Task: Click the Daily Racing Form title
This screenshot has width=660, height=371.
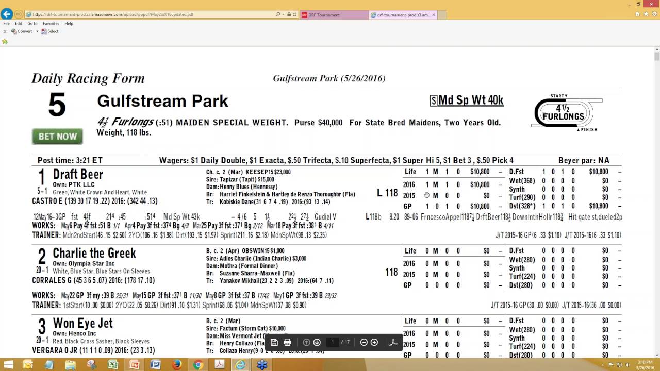Action: (88, 78)
